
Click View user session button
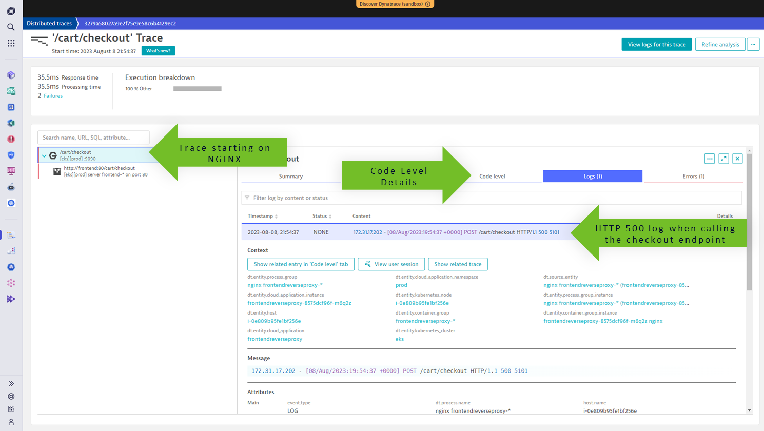(x=391, y=264)
